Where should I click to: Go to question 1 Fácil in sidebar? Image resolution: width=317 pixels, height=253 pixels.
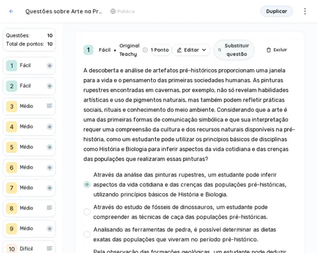(x=29, y=65)
